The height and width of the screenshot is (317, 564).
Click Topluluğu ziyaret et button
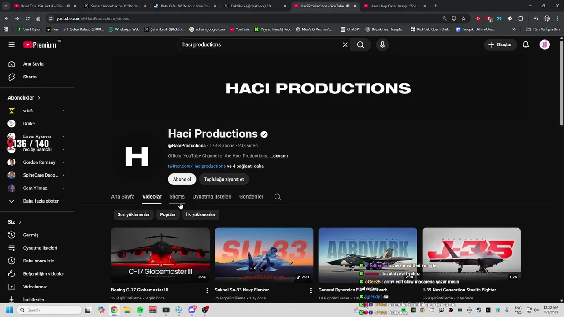click(224, 179)
